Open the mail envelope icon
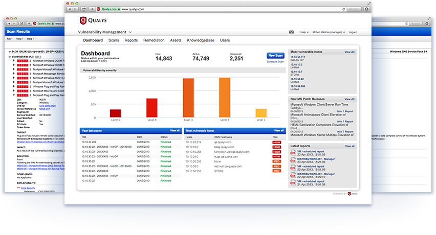Screen dimensions: 436x235 291,32
